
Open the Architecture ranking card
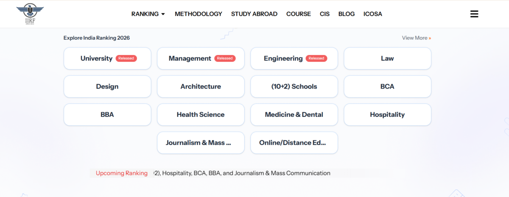(x=201, y=86)
